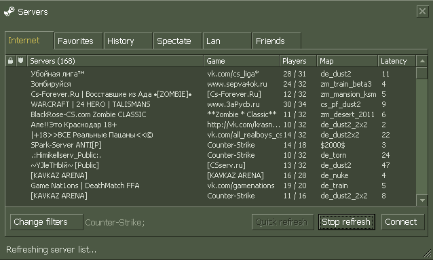
Task: Select 'WARCRAFT | 24 HERO | TALISMANS' server
Action: point(210,104)
